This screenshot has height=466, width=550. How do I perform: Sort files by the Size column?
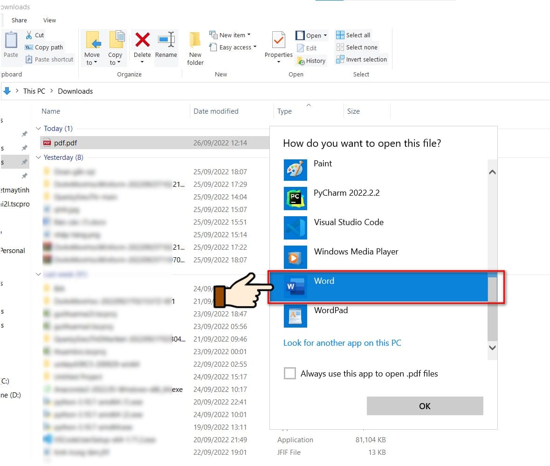tap(353, 111)
